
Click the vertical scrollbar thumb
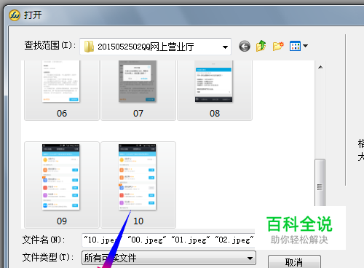(320, 183)
